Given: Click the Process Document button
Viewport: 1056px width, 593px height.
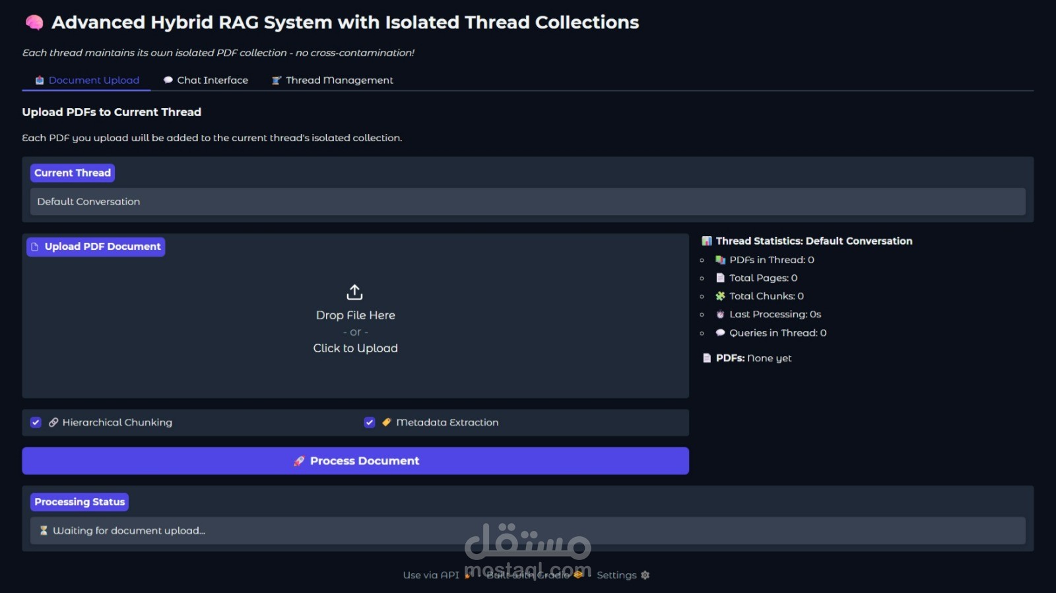Looking at the screenshot, I should point(355,461).
